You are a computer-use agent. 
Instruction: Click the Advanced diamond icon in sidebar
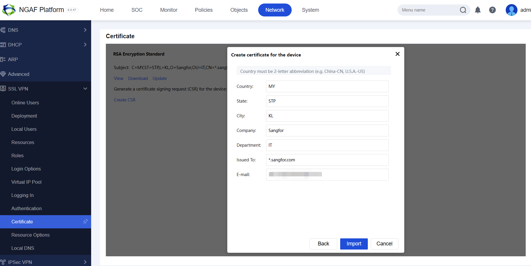pyautogui.click(x=3, y=74)
